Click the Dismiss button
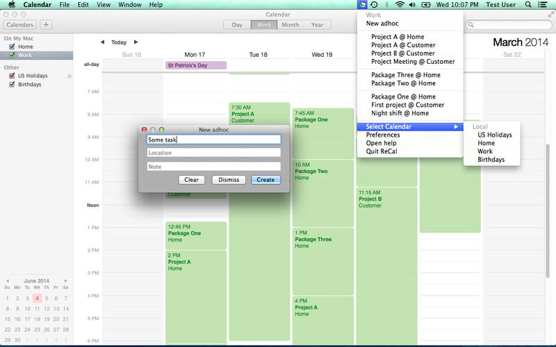 (x=229, y=180)
